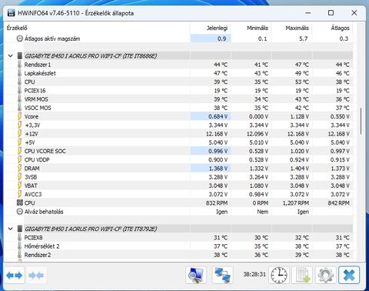Close sensors with the blue X button

click(x=349, y=275)
